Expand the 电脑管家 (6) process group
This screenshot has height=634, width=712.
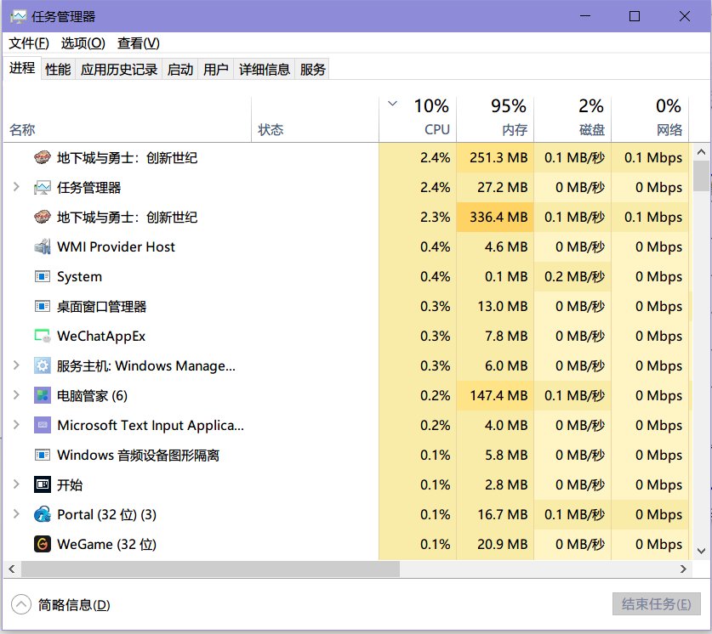tap(16, 395)
